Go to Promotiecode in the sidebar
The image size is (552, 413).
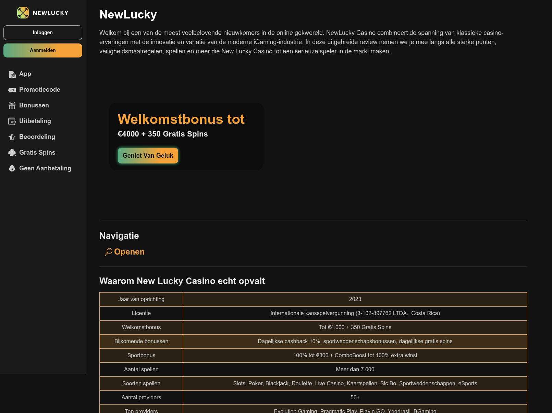coord(40,90)
